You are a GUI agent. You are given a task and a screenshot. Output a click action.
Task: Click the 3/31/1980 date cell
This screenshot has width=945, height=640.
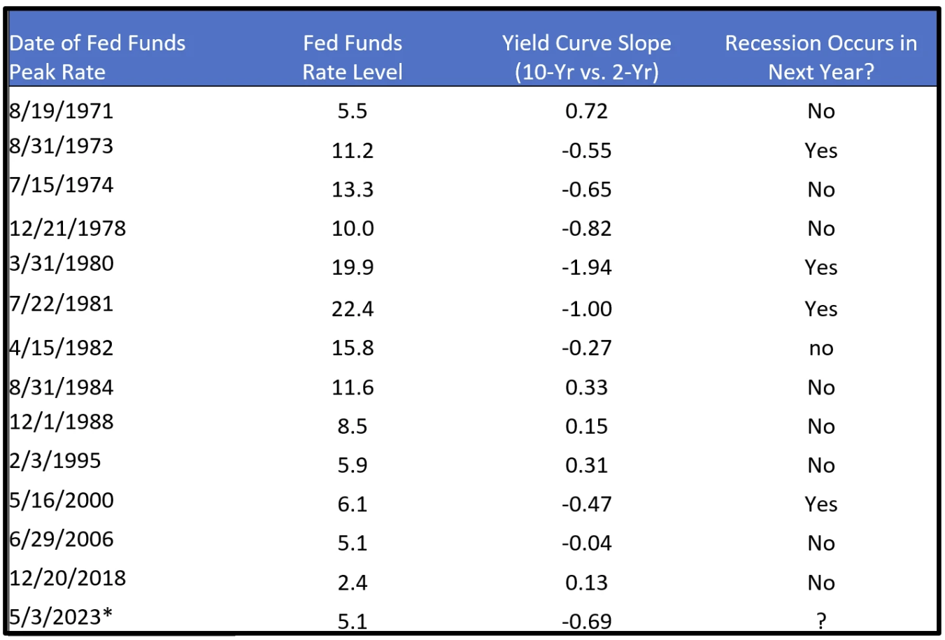(x=62, y=263)
